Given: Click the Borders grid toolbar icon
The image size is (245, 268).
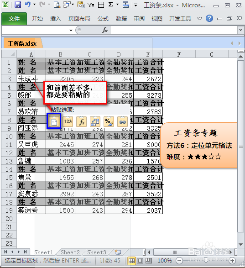Looking at the screenshot, I should tap(101, 5).
